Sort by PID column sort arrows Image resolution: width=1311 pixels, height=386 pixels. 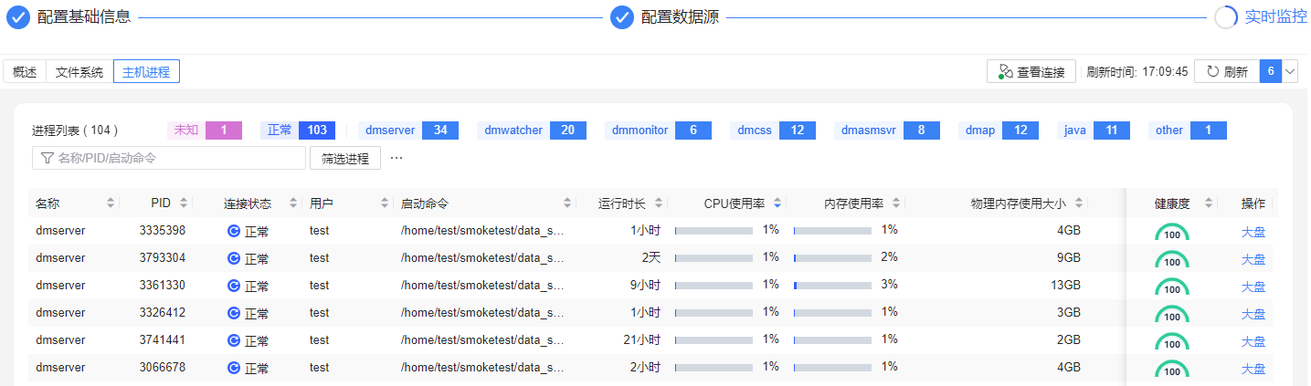pos(184,203)
